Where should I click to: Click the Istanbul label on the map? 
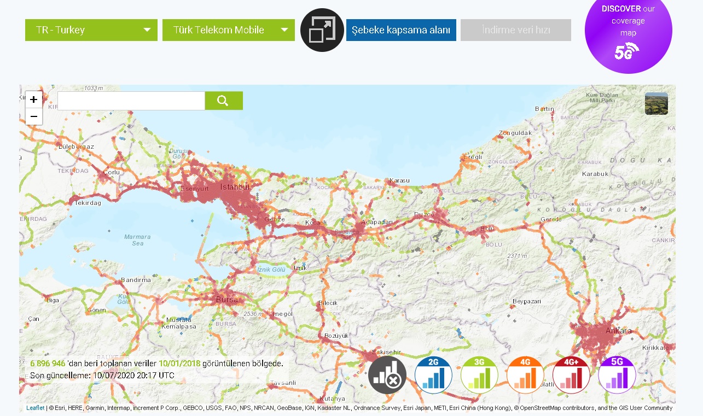pos(235,188)
